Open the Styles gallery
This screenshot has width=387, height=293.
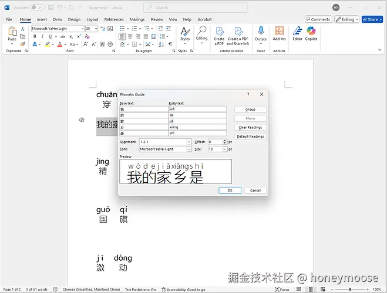pyautogui.click(x=185, y=35)
